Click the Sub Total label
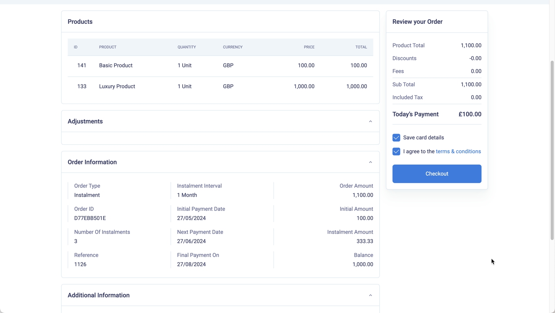Image resolution: width=555 pixels, height=313 pixels. [404, 84]
